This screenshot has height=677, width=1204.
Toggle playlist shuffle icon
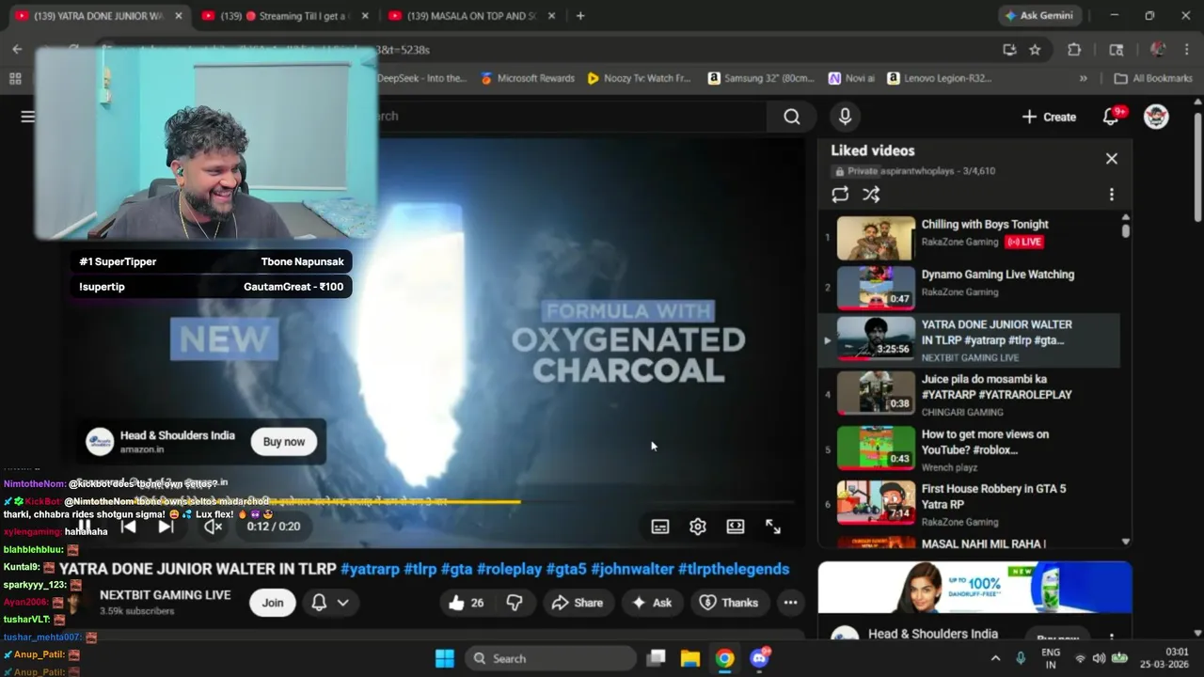click(871, 195)
